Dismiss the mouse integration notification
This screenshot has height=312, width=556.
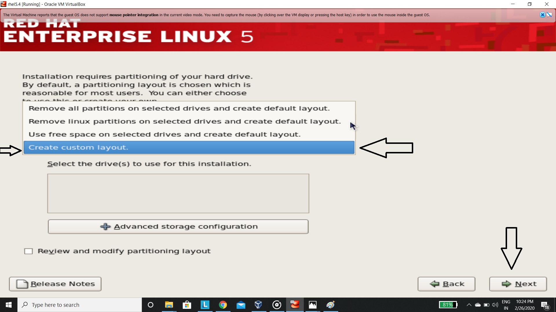pyautogui.click(x=542, y=15)
